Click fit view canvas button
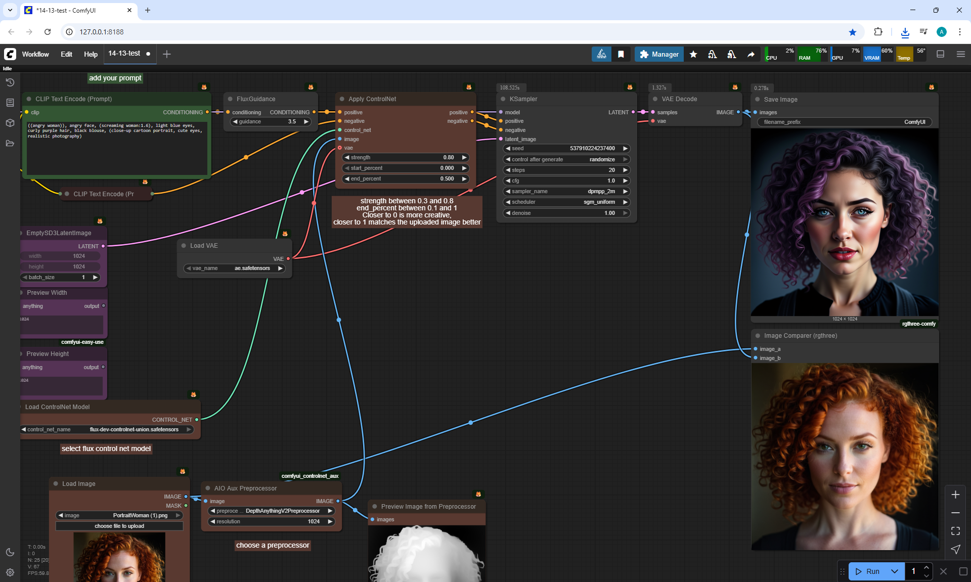971x582 pixels. click(x=955, y=531)
